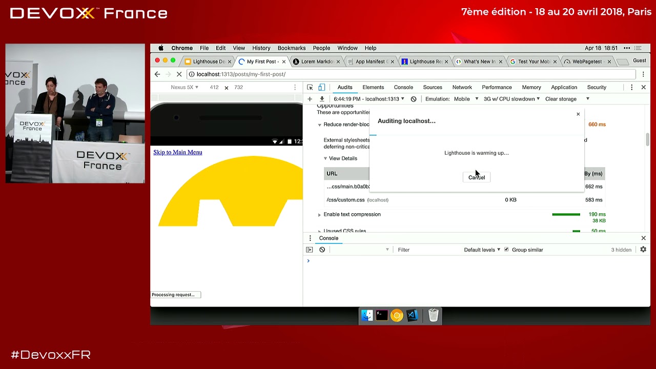Click the browser forward arrow
Image resolution: width=656 pixels, height=369 pixels.
168,74
